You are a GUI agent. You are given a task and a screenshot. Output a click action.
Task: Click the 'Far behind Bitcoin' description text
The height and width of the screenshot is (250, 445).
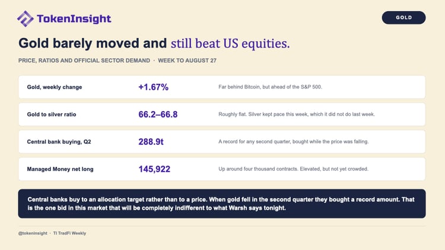(270, 87)
